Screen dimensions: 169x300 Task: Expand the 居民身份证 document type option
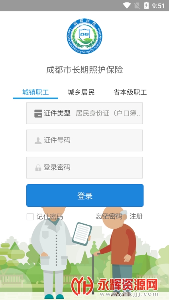(x=108, y=113)
